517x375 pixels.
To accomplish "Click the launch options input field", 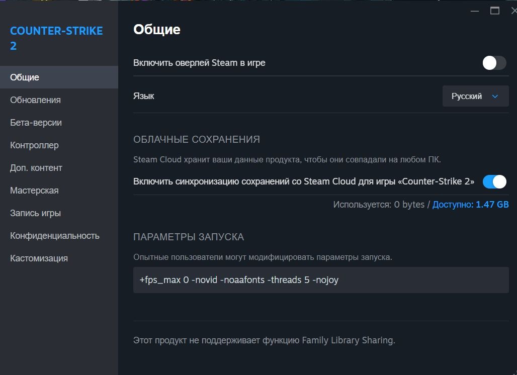I will point(321,279).
